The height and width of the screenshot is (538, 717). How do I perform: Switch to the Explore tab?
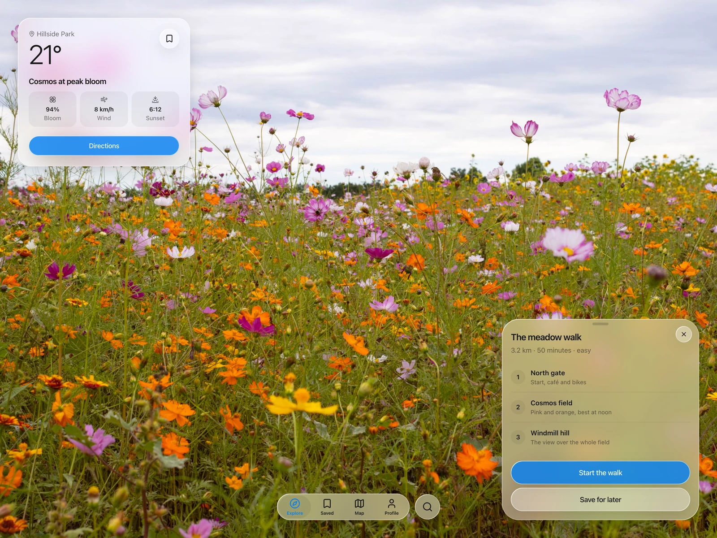(295, 507)
